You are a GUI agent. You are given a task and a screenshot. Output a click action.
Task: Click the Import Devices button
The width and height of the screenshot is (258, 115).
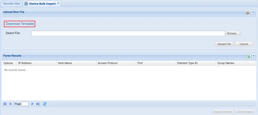point(223,112)
